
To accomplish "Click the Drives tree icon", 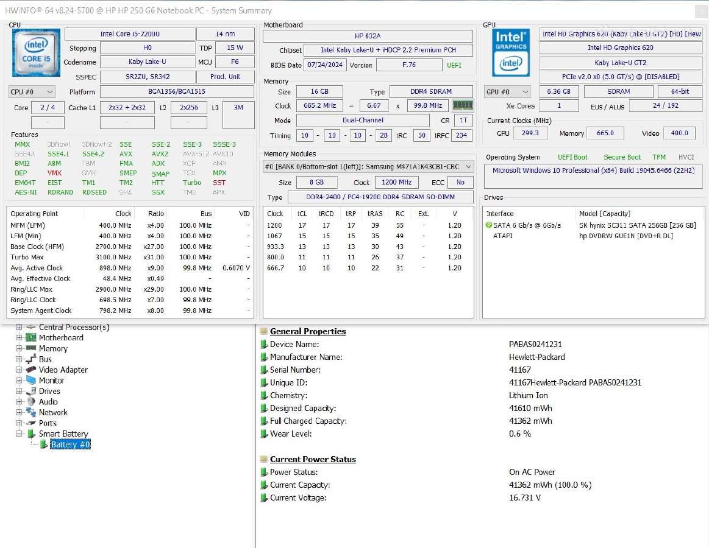I will click(x=30, y=392).
